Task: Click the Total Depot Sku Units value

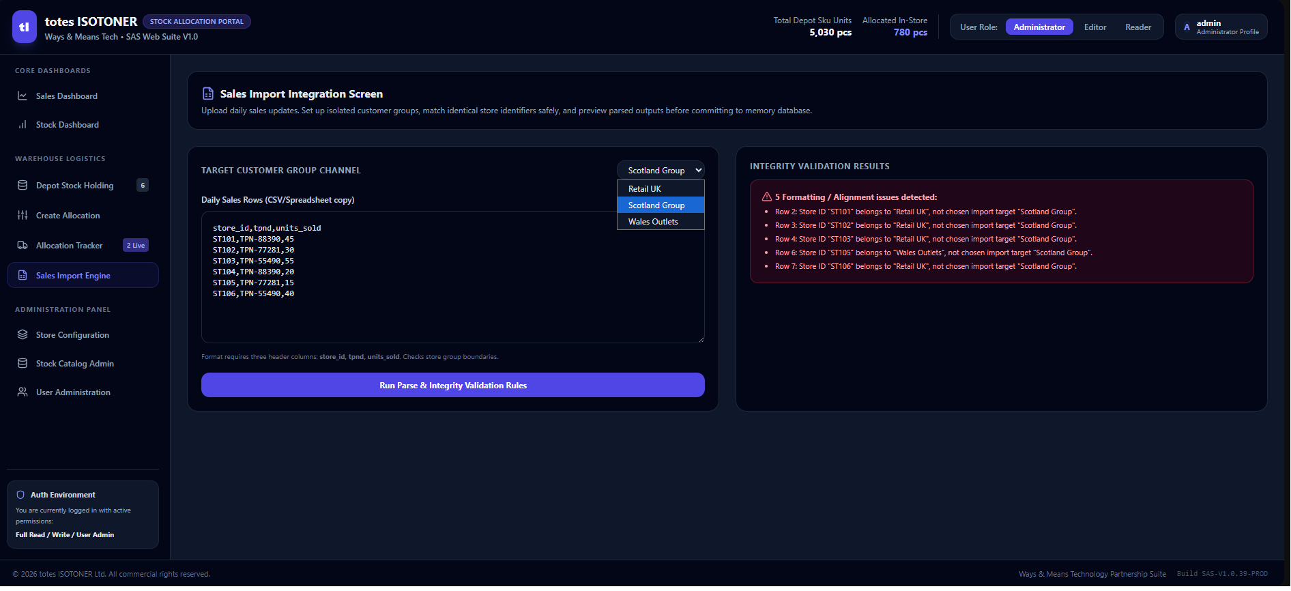Action: (x=830, y=33)
